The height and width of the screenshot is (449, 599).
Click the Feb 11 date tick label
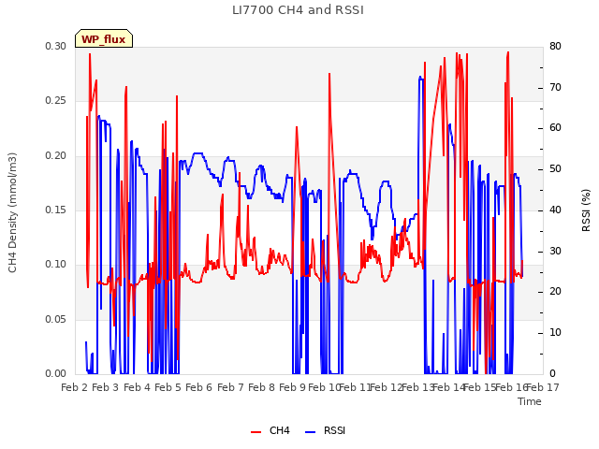(x=356, y=387)
